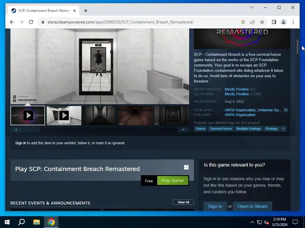Click the main game screenshot preview

(100, 66)
